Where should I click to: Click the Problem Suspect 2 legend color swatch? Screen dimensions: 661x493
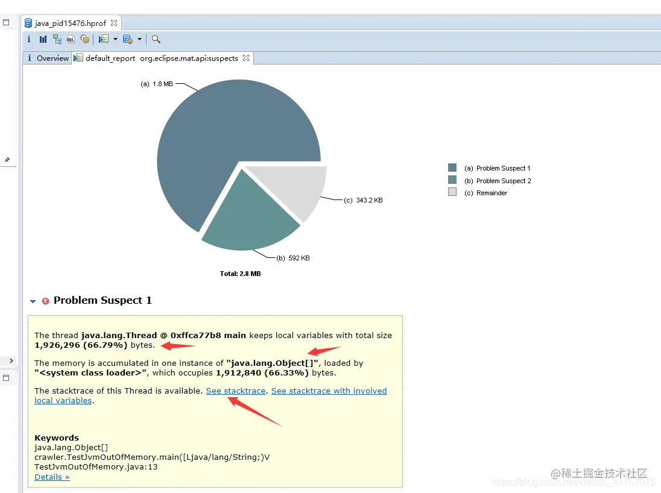[452, 180]
